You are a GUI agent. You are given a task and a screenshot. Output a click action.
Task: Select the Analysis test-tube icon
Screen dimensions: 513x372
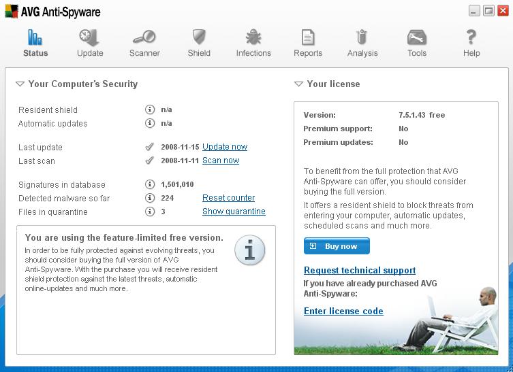pyautogui.click(x=362, y=37)
